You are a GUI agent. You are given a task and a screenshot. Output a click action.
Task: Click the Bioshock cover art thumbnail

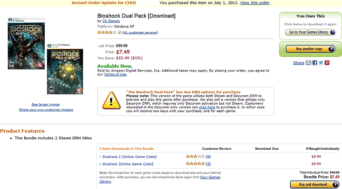coord(26,43)
